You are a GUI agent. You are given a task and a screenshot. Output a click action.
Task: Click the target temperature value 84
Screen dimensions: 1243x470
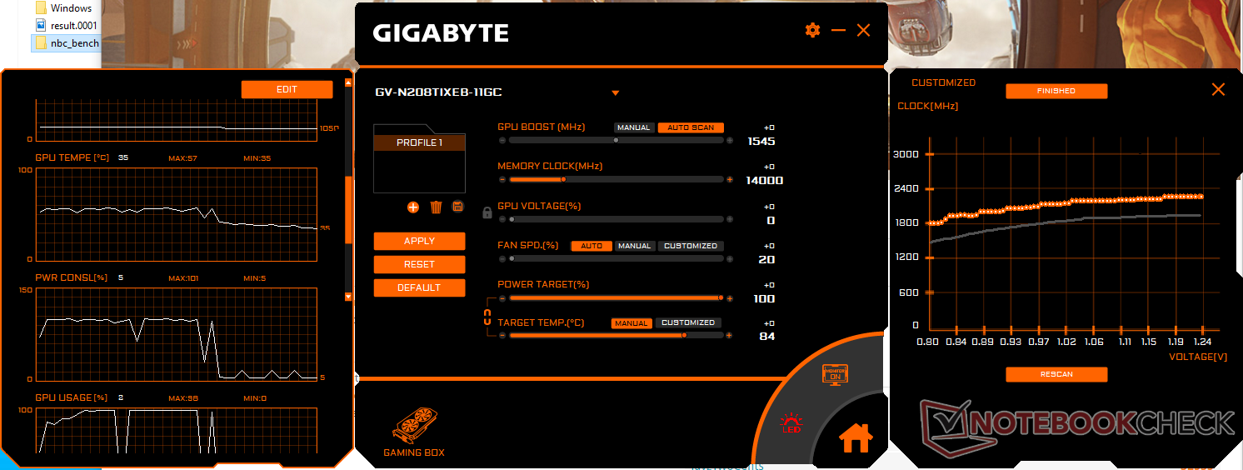pos(767,337)
